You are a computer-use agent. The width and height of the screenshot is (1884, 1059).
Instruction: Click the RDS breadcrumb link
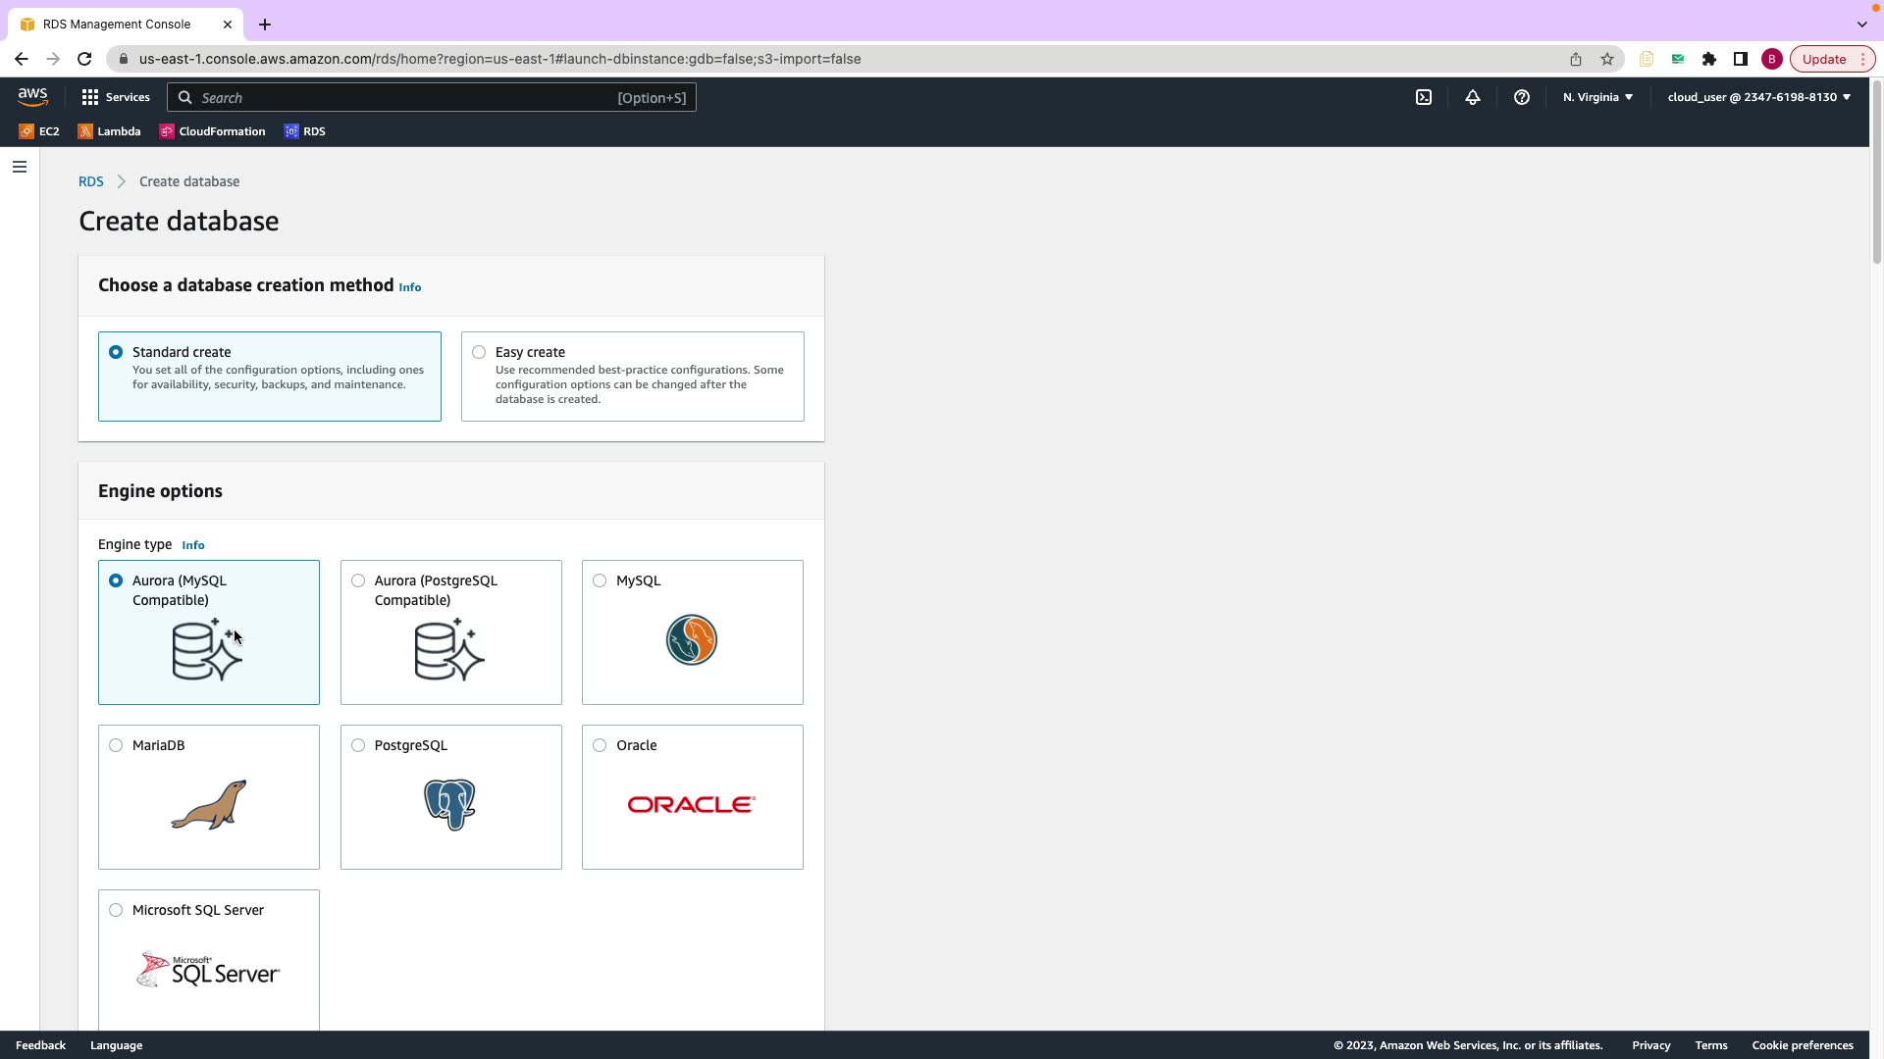[90, 181]
